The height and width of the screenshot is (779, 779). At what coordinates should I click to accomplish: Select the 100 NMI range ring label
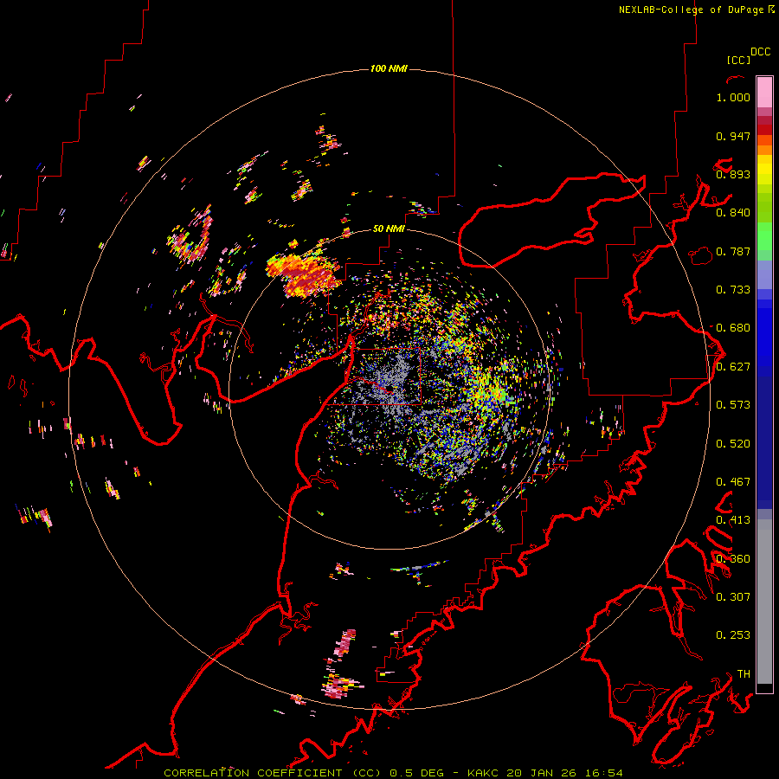tap(389, 68)
